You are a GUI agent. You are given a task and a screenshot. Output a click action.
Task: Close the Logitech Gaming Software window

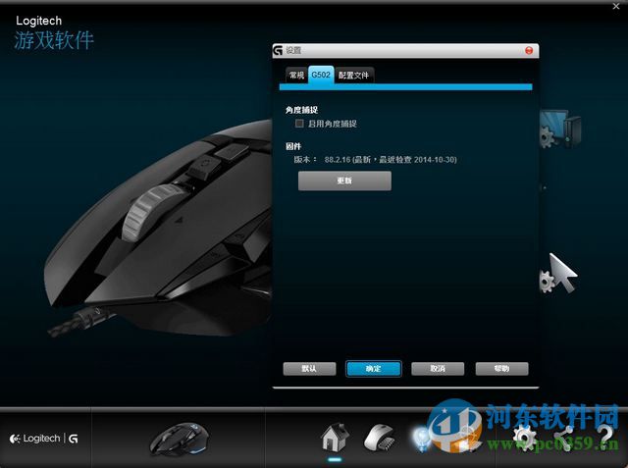[x=616, y=6]
